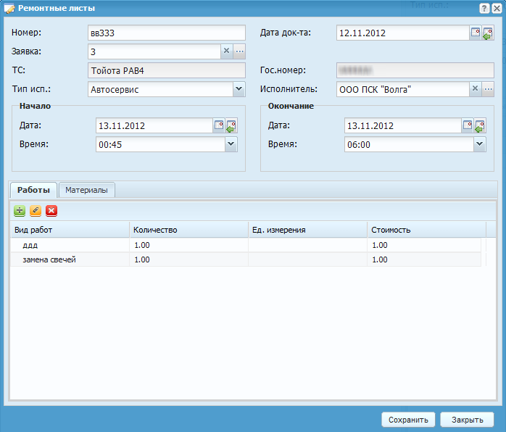This screenshot has height=432, width=506.
Task: Focus the Заявка input field
Action: [x=154, y=51]
